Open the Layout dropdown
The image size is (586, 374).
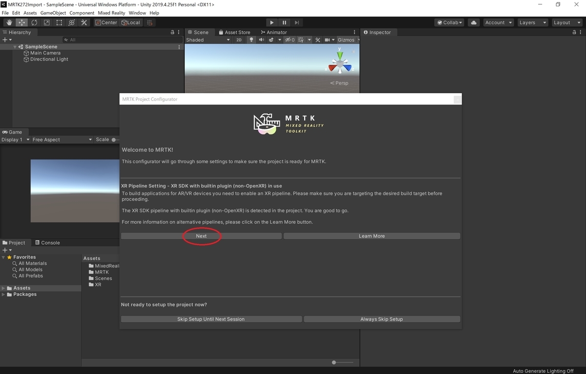click(x=566, y=22)
